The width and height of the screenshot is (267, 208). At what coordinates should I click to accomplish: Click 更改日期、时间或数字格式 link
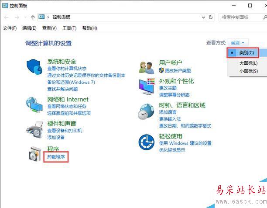click(x=185, y=126)
